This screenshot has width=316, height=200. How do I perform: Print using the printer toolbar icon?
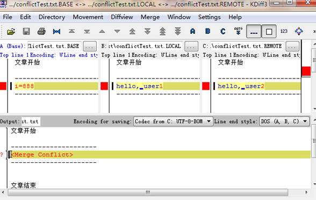coord(41,31)
